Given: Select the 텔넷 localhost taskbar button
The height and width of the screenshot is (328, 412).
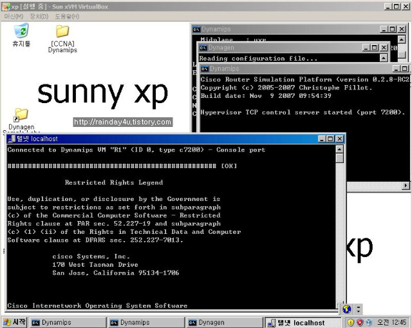Looking at the screenshot, I should (x=303, y=322).
